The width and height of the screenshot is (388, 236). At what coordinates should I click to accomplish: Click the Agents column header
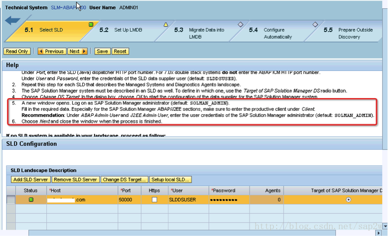266,191
